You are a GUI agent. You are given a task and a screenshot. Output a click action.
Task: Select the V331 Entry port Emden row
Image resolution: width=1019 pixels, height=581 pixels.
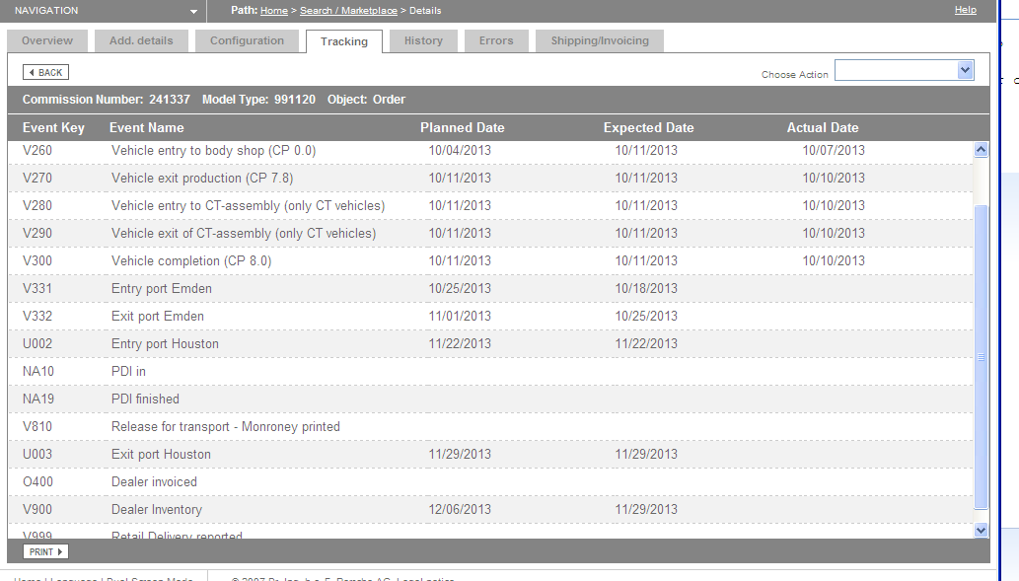490,289
